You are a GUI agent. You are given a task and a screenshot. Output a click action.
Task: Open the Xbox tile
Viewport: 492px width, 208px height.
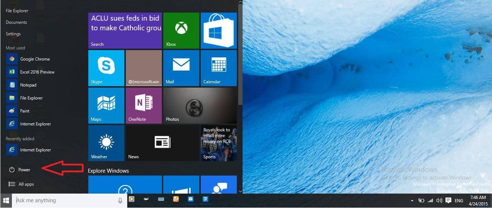coord(181,31)
